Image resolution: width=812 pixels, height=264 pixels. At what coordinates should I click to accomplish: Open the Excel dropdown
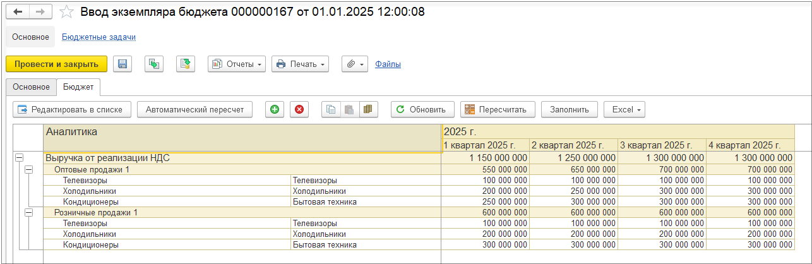[x=624, y=109]
